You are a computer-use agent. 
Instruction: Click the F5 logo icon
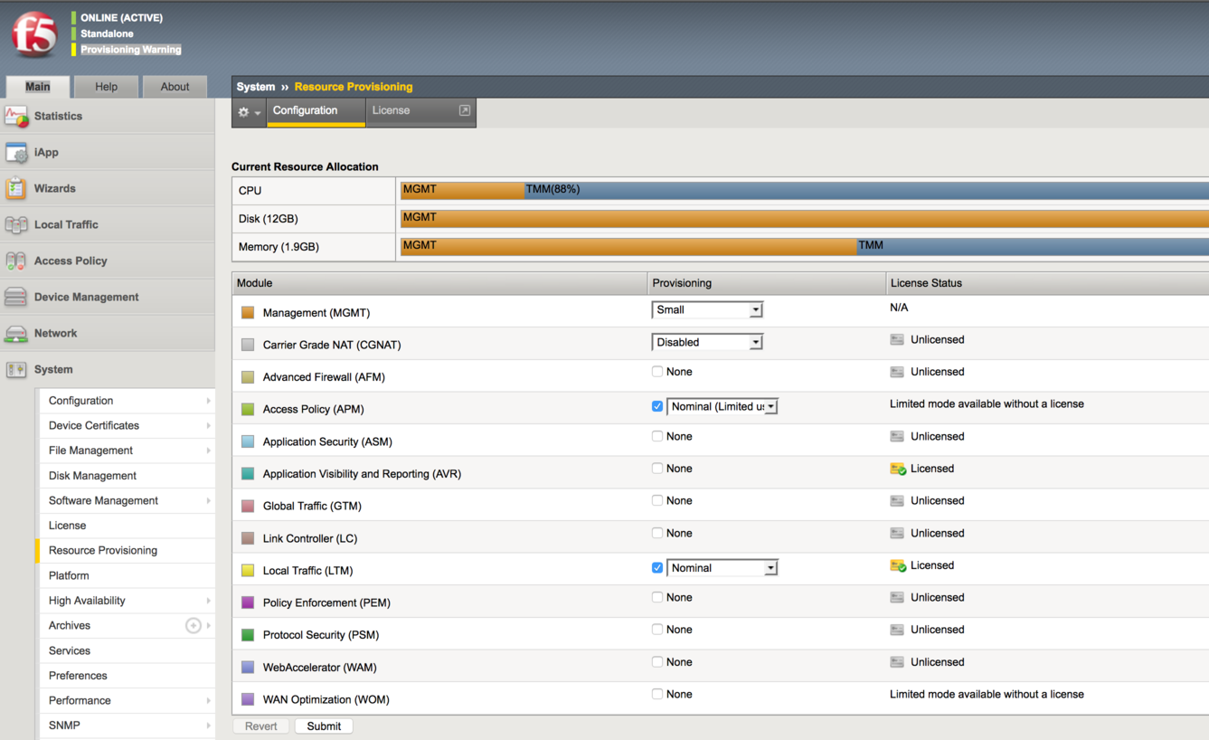pyautogui.click(x=34, y=35)
